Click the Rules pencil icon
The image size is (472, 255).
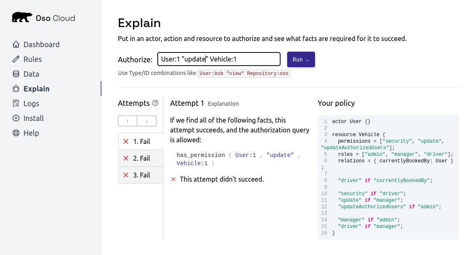click(16, 59)
